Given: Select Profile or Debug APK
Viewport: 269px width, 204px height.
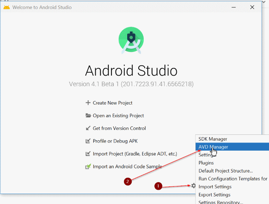Looking at the screenshot, I should point(115,141).
